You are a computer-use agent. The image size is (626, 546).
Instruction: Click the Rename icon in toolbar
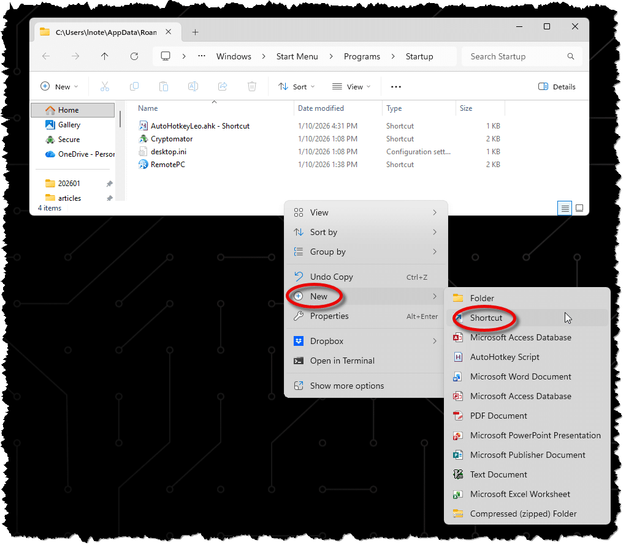coord(193,86)
